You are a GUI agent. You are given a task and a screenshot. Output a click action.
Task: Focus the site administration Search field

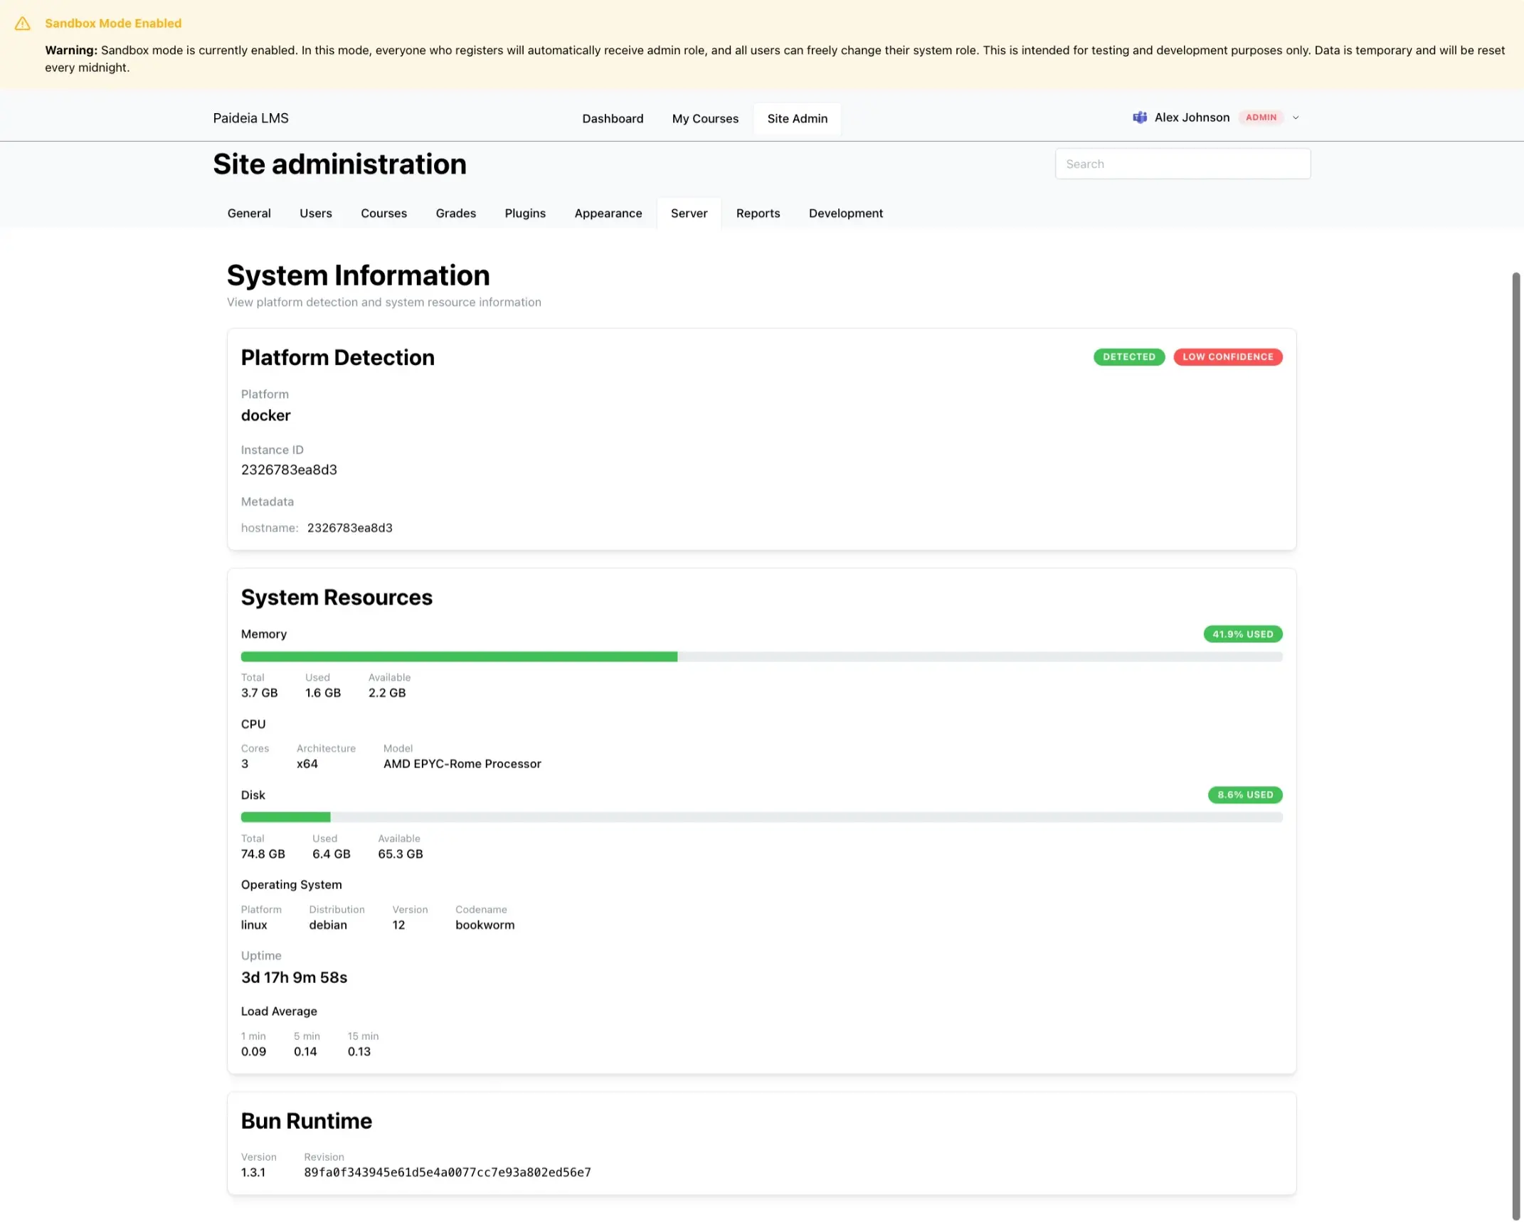coord(1182,164)
